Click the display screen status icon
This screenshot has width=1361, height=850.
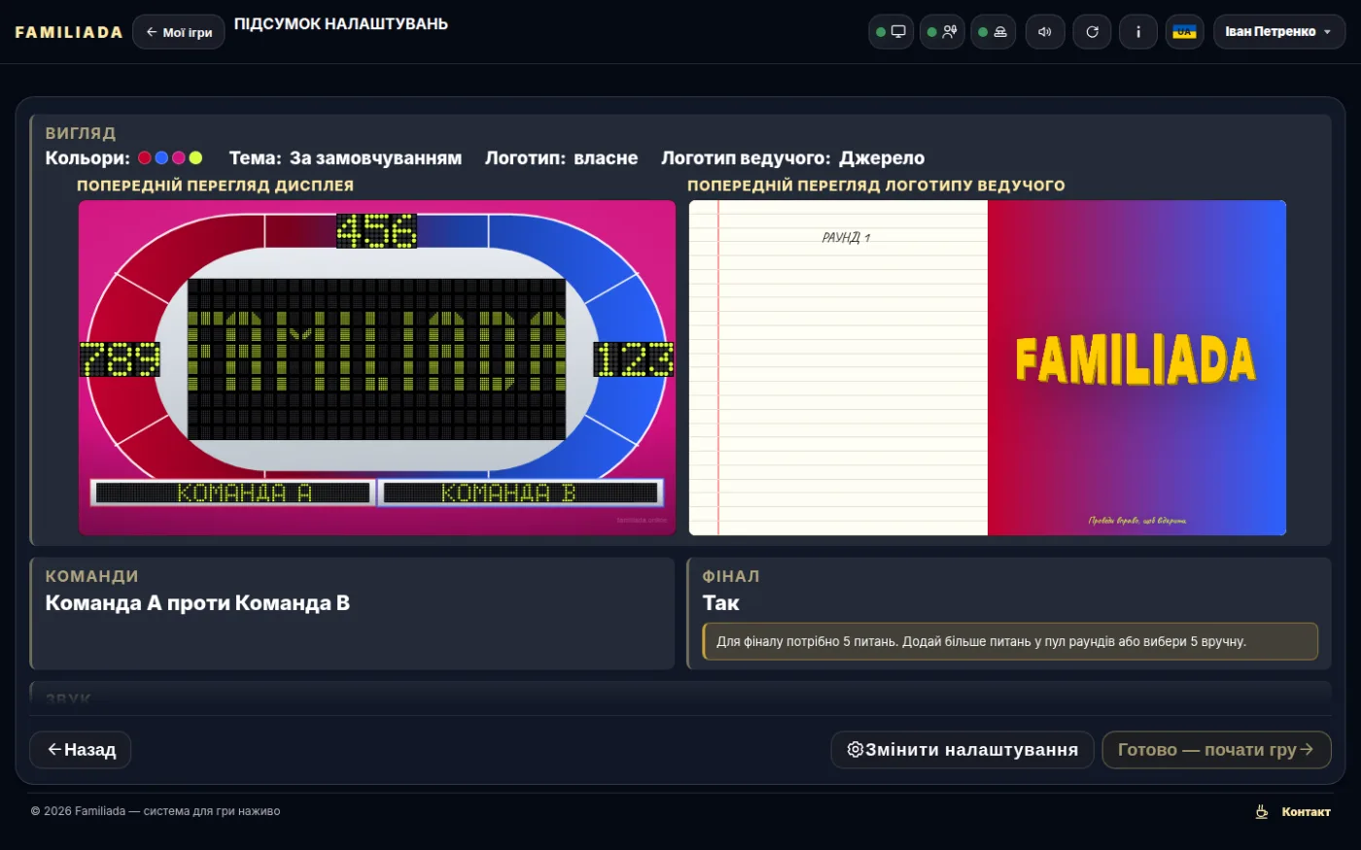890,32
